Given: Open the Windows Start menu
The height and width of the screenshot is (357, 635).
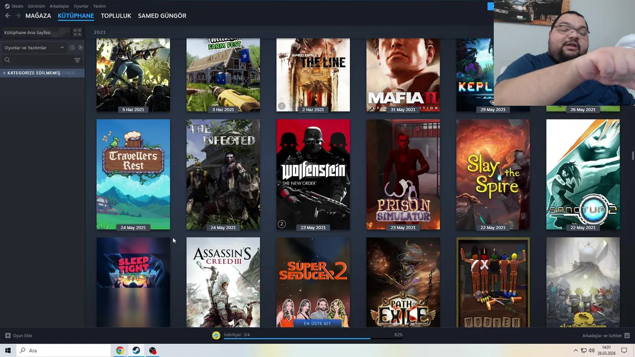Looking at the screenshot, I should (x=8, y=351).
